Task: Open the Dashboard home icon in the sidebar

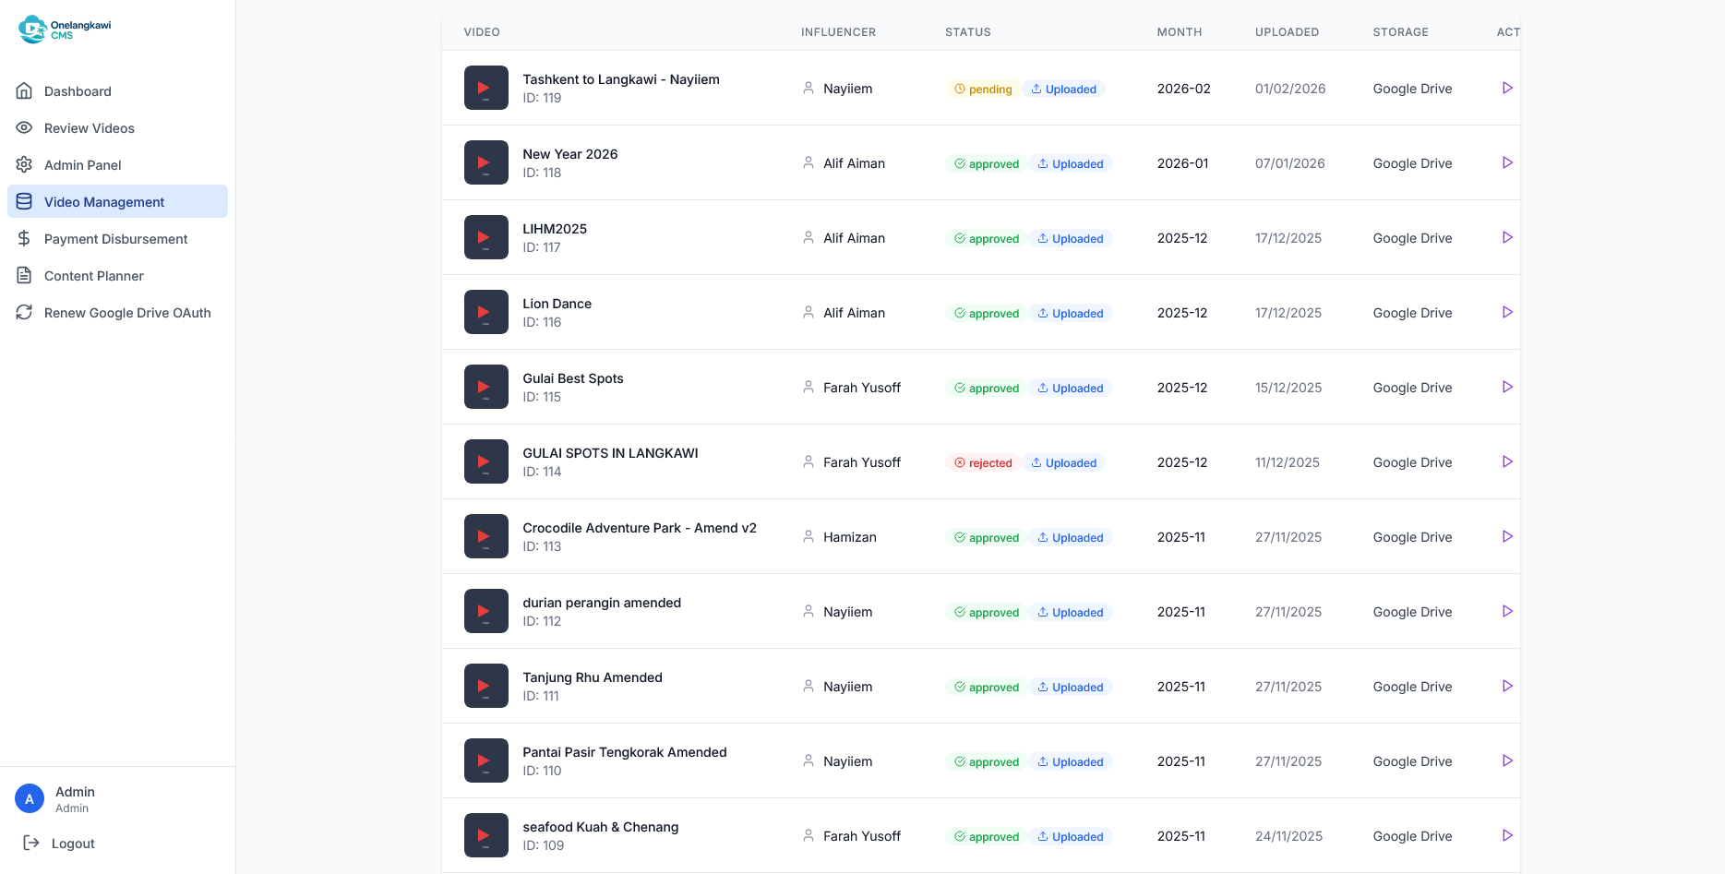Action: pos(25,90)
